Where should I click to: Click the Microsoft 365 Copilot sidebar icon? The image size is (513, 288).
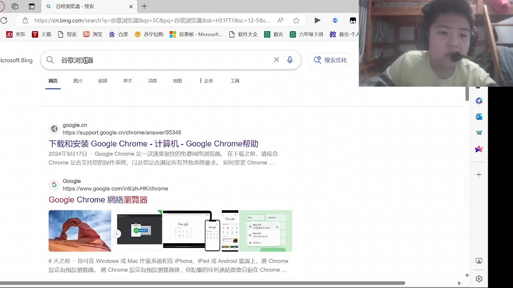tap(479, 101)
